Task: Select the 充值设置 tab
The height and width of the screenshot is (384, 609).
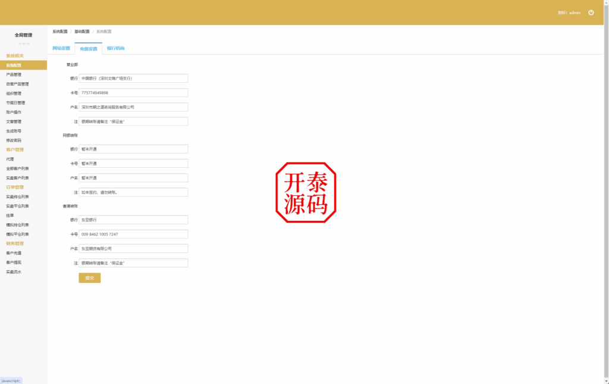Action: (89, 49)
